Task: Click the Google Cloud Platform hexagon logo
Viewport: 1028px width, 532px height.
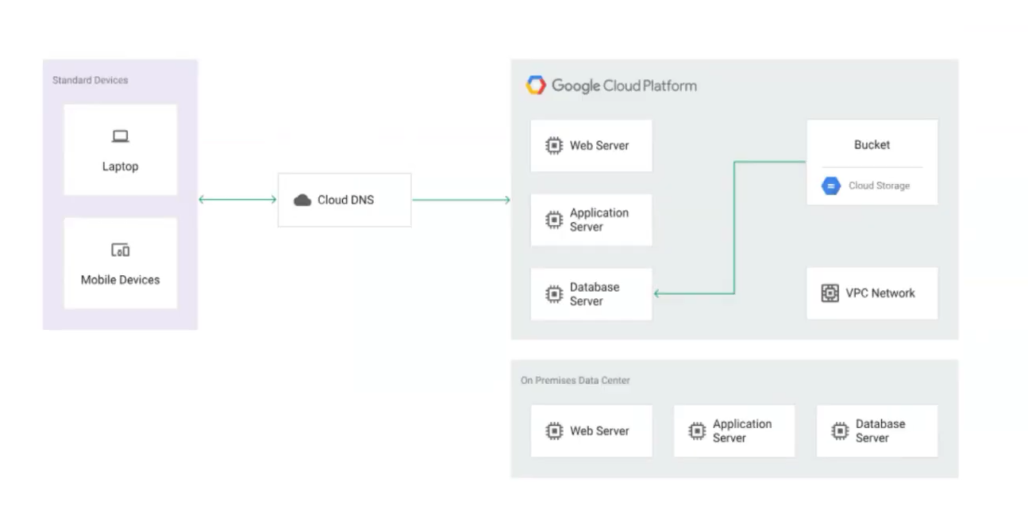Action: coord(536,85)
